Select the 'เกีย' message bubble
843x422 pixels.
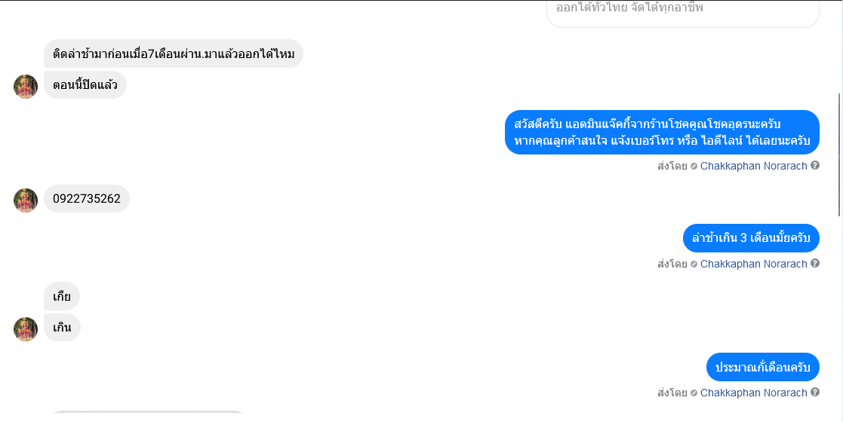tap(62, 296)
